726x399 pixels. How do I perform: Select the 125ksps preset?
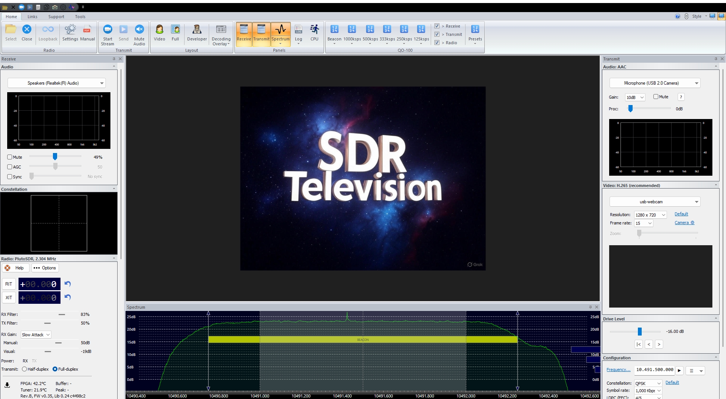[x=421, y=34]
